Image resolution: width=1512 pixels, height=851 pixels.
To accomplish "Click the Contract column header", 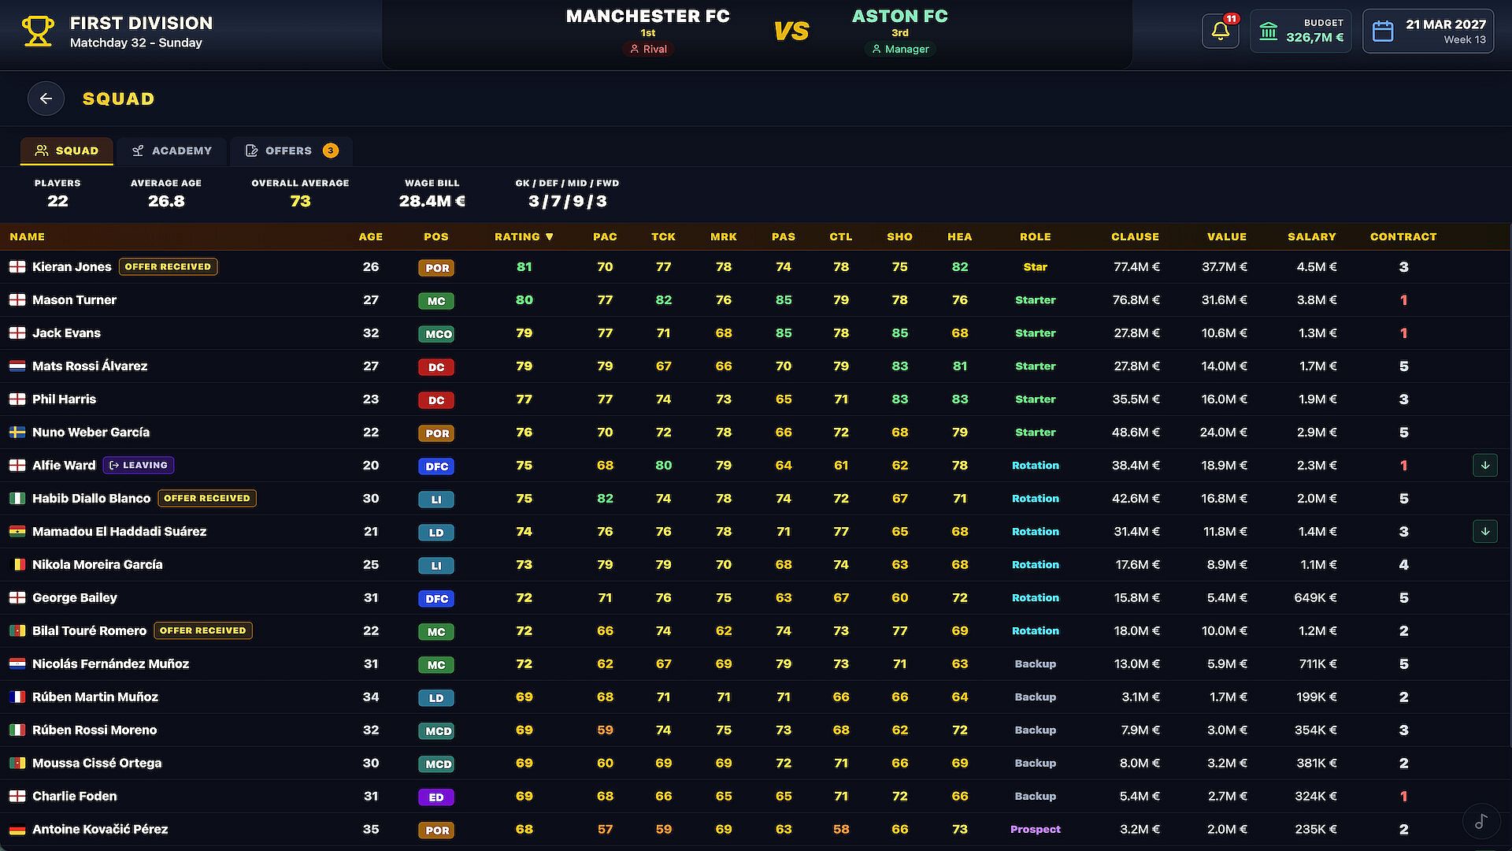I will [1403, 236].
